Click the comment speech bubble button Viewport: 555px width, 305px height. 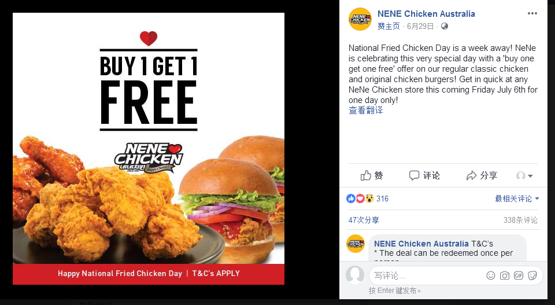pyautogui.click(x=424, y=175)
